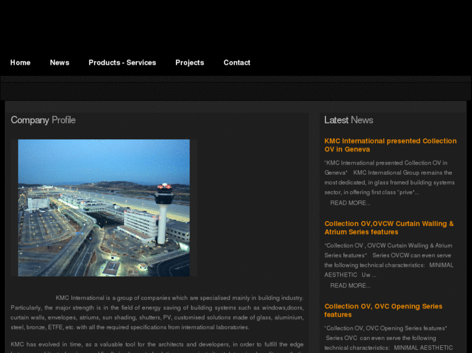Screen dimensions: 472x353
Task: Click the OVC Opening Series summary text
Action: (x=389, y=338)
